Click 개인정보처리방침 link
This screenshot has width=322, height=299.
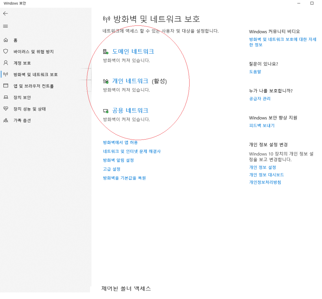[265, 182]
